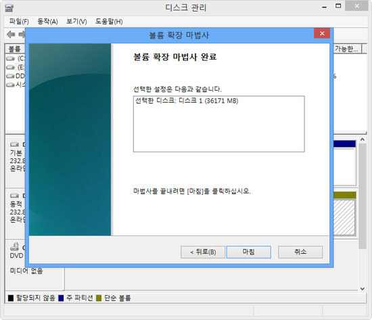Click the 동적 disk icon in lower pane

point(14,196)
